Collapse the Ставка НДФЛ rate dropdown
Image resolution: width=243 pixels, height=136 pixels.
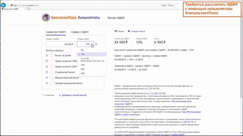coord(85,44)
